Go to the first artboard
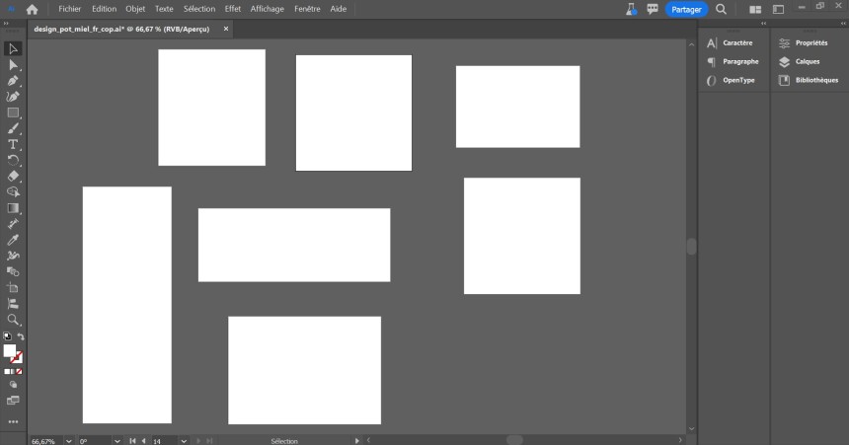The width and height of the screenshot is (849, 445). click(x=132, y=441)
